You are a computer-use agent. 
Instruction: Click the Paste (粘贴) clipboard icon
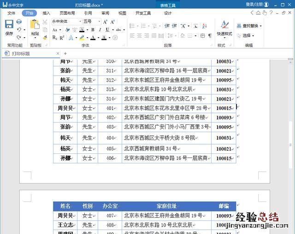point(35,24)
